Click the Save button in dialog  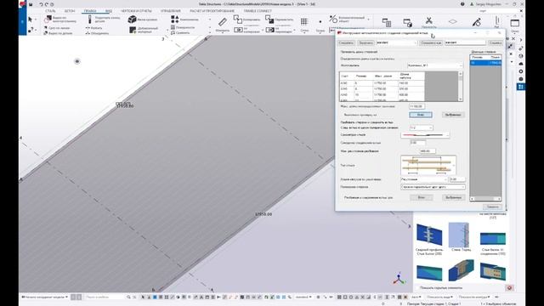point(346,42)
